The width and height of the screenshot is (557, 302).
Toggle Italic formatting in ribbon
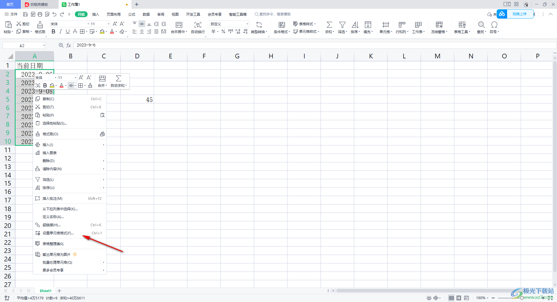click(61, 31)
